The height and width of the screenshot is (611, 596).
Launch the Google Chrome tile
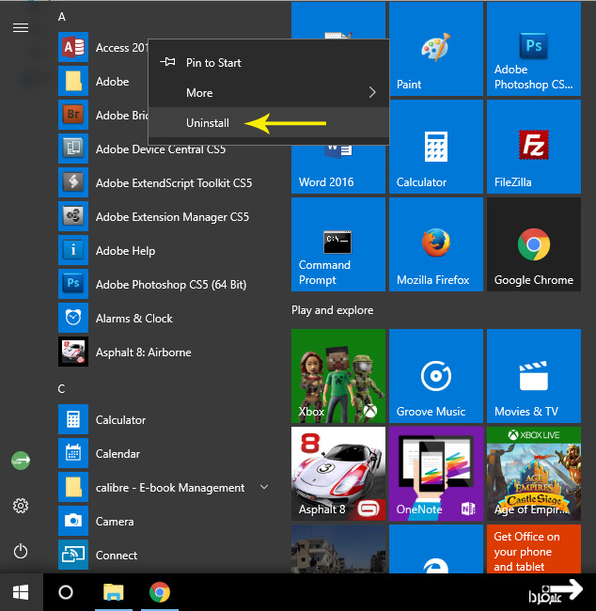click(533, 244)
